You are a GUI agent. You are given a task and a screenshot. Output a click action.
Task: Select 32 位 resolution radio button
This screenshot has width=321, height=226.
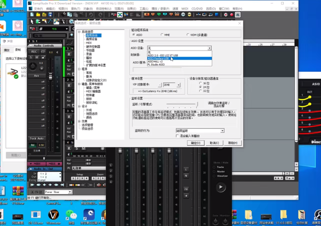coord(200,91)
